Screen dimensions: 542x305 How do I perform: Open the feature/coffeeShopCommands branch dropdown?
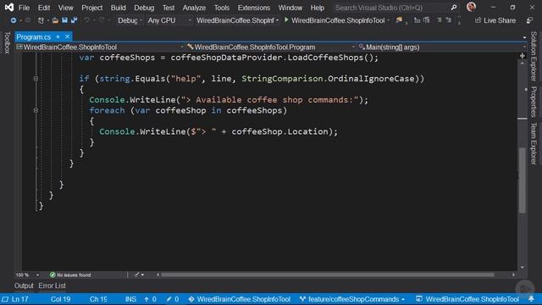tap(352, 299)
